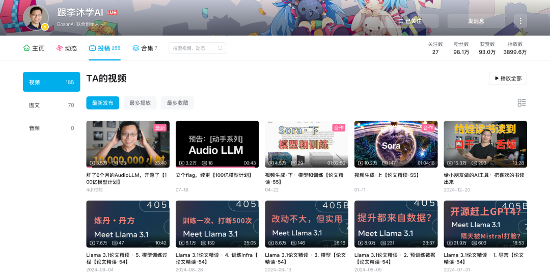
Task: Click the TV icon beside 投稿
Action: click(92, 48)
